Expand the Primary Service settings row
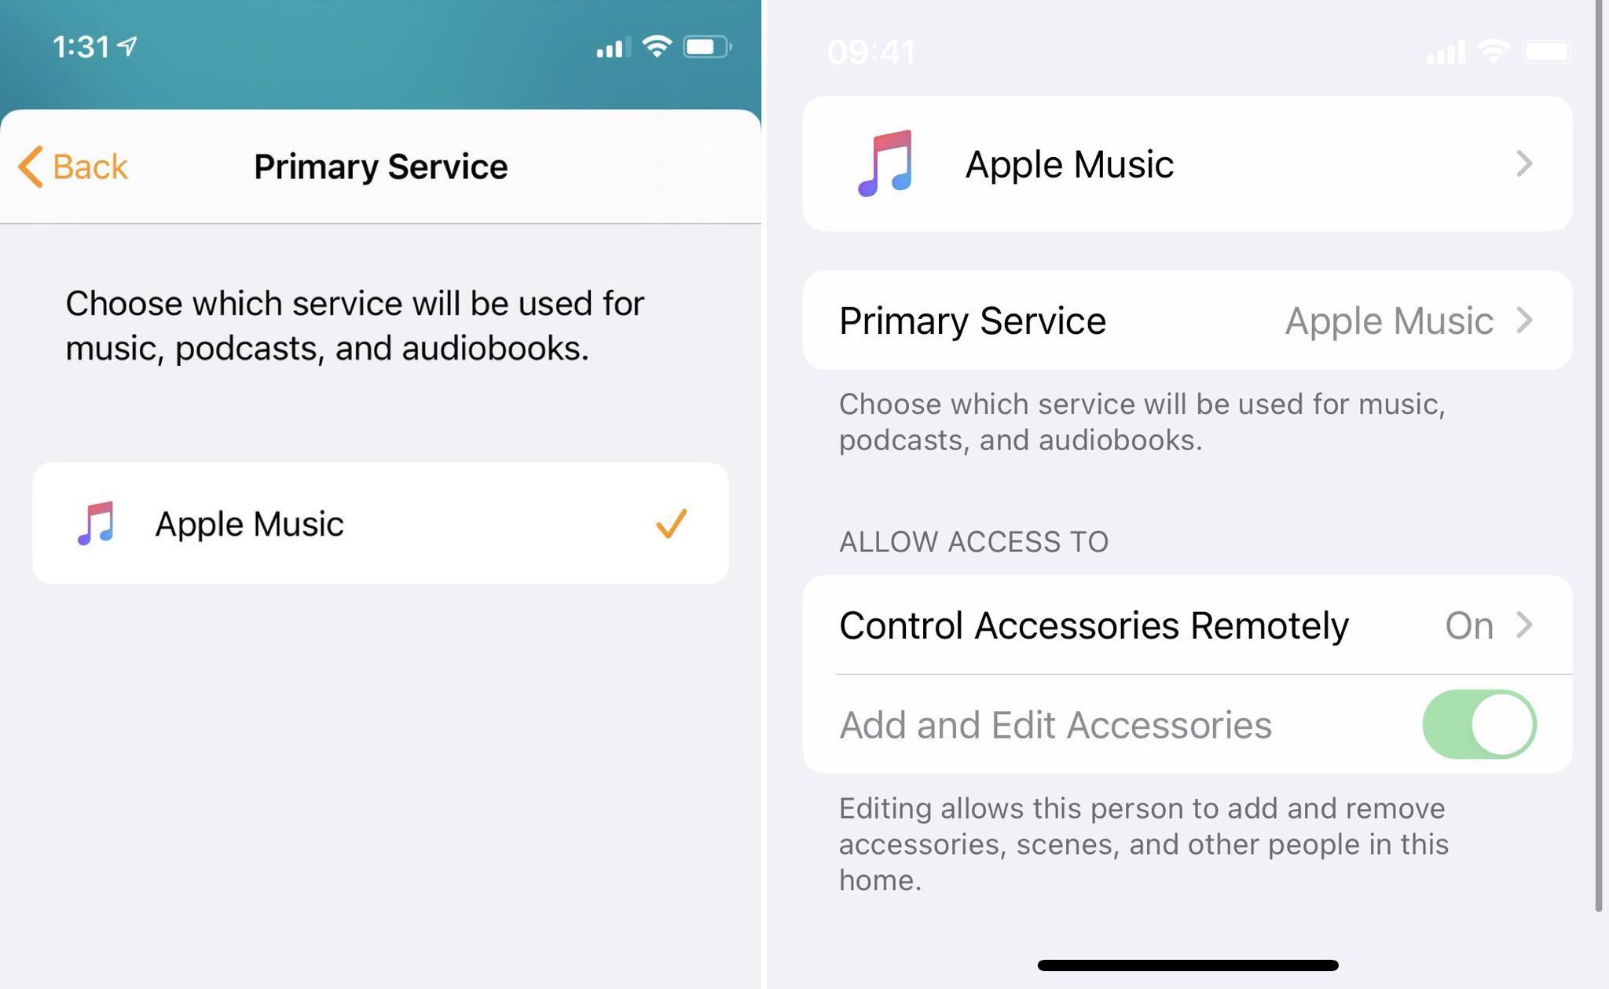The height and width of the screenshot is (989, 1609). (x=1189, y=321)
